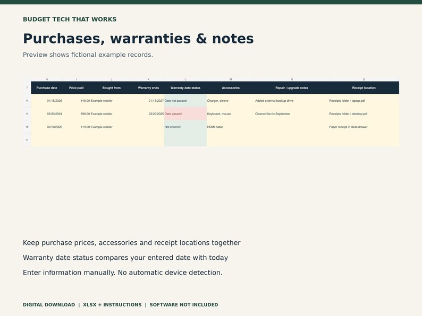Click the XLSX + INSTRUCTIONS footer text
This screenshot has height=316, width=422.
point(112,305)
